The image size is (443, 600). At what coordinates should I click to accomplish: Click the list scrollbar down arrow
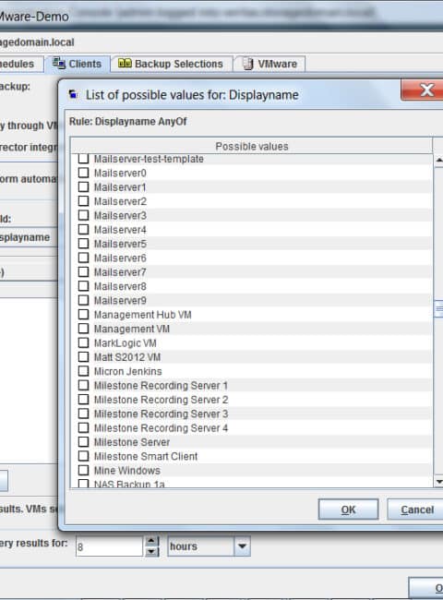point(438,481)
